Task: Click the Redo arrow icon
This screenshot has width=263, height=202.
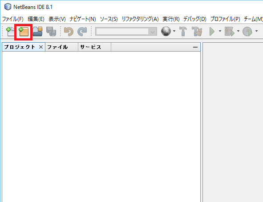Action: (x=82, y=32)
